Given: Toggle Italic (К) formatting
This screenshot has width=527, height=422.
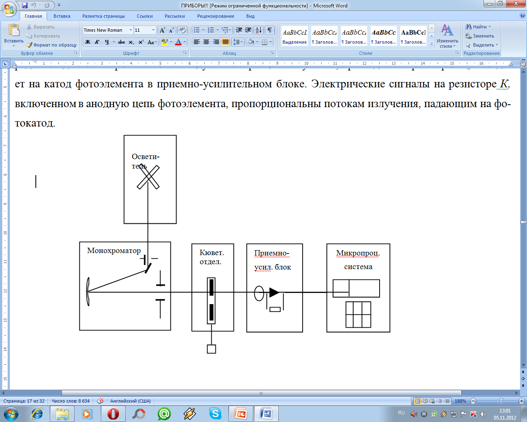Looking at the screenshot, I should tap(97, 42).
